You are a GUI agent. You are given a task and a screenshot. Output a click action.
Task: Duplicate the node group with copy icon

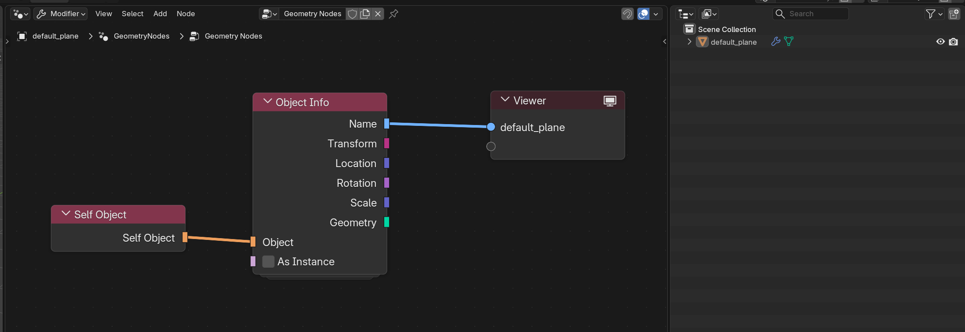tap(365, 14)
